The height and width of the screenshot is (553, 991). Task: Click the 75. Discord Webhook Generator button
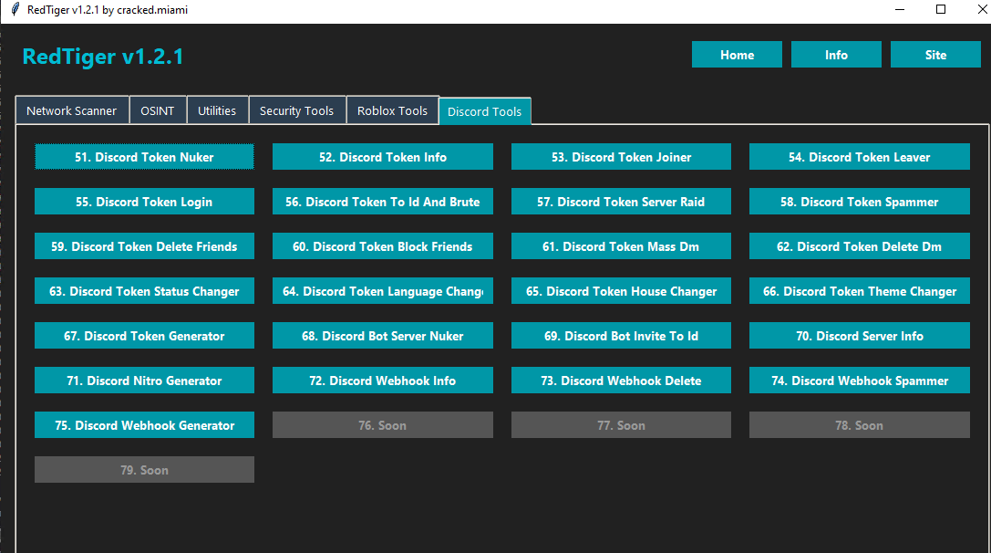pos(144,425)
